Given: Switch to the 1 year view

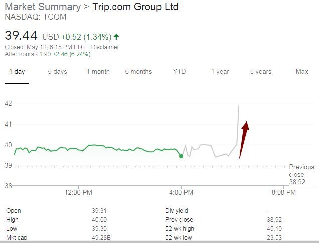Looking at the screenshot, I should tap(220, 72).
